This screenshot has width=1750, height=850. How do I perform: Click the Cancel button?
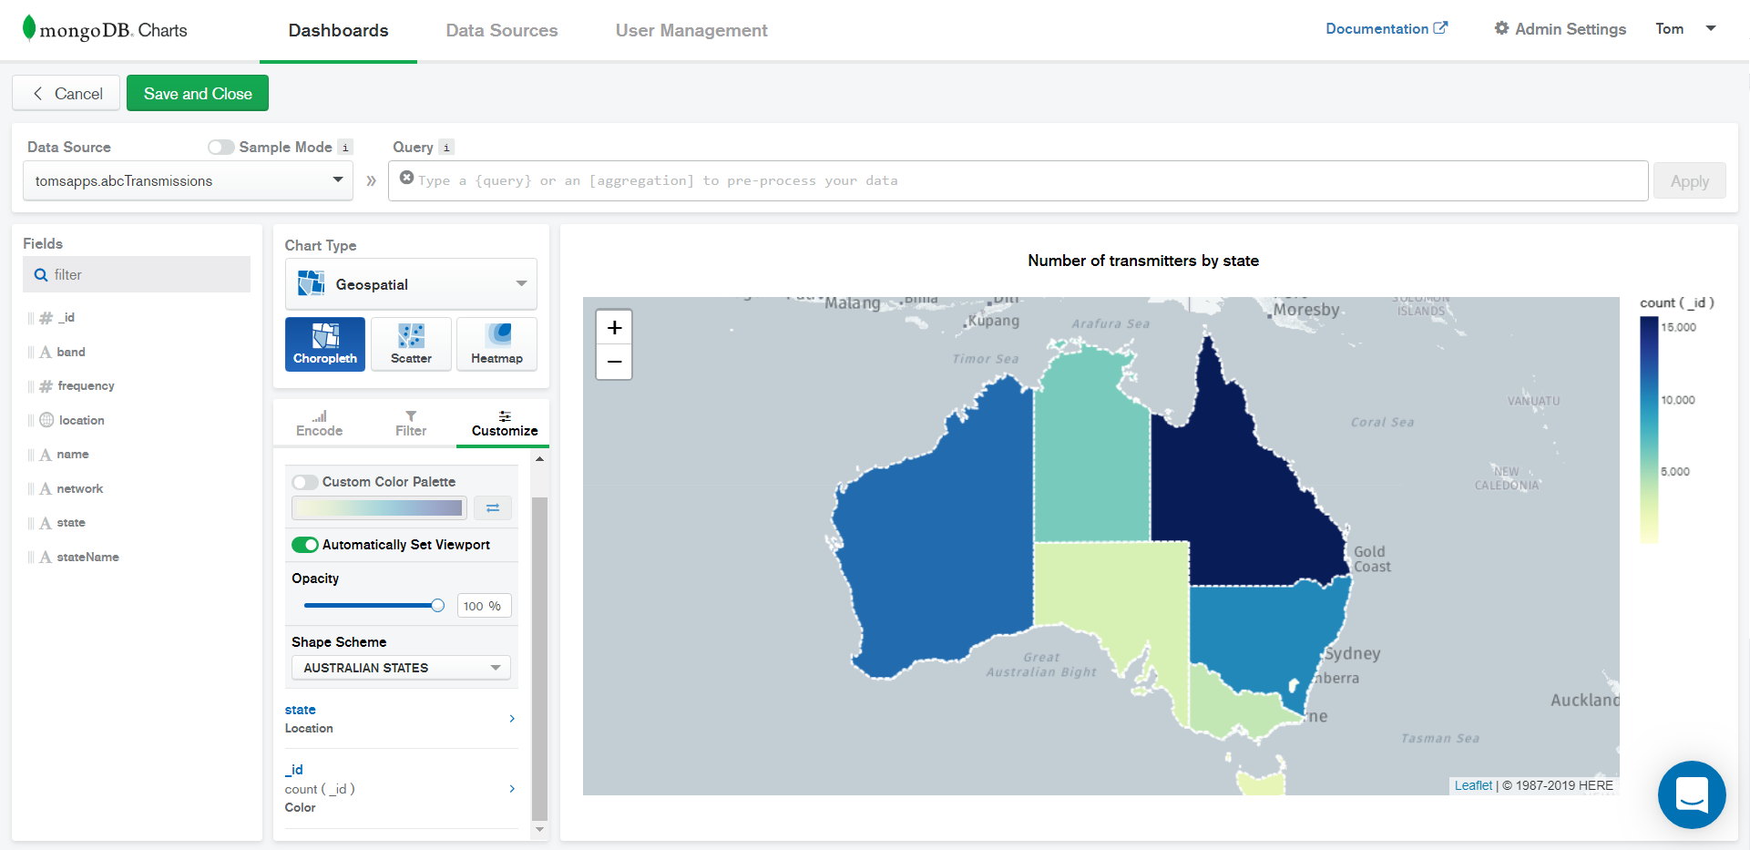(x=67, y=93)
